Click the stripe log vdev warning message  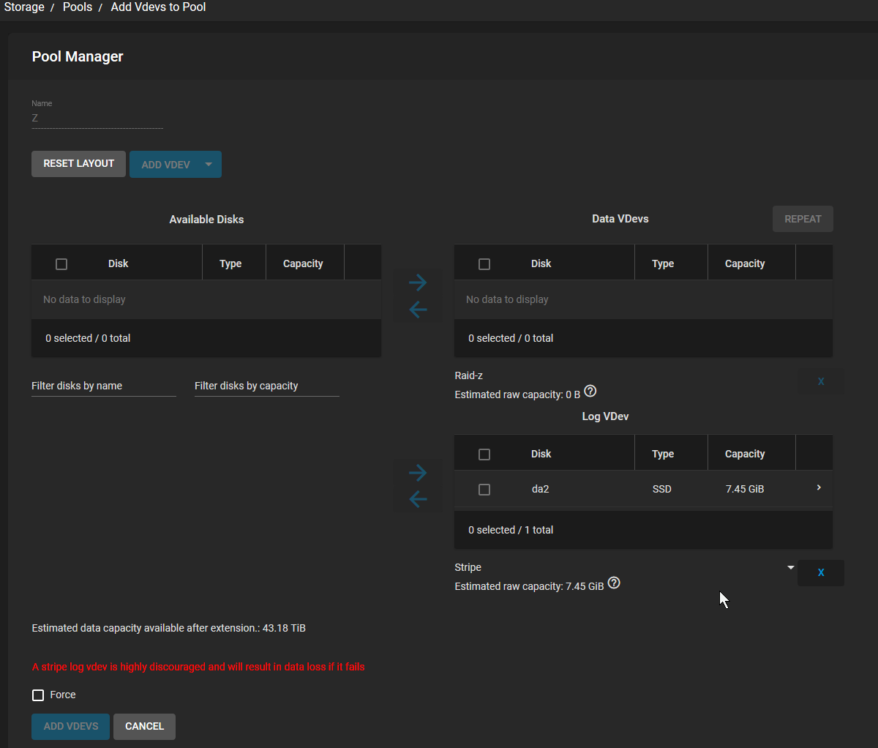[x=198, y=667]
